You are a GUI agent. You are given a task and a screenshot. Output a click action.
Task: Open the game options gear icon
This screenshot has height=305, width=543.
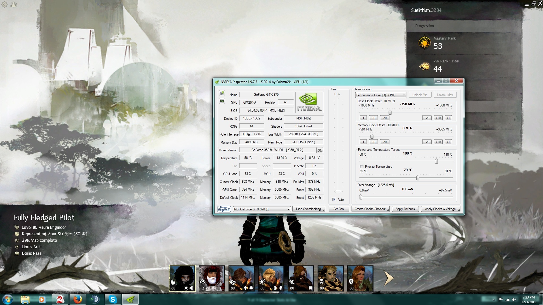5,5
